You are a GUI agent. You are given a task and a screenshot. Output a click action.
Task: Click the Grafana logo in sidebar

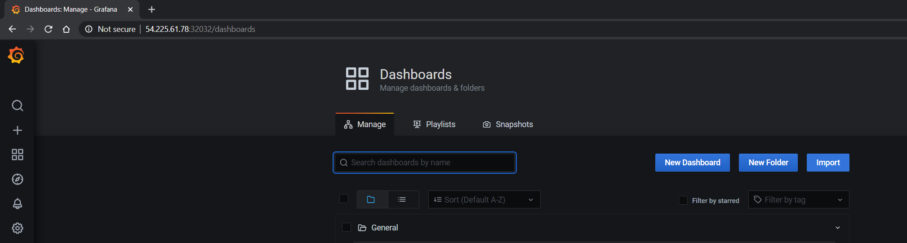point(16,55)
